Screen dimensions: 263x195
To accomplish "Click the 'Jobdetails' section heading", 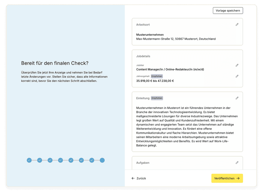I will (x=143, y=56).
